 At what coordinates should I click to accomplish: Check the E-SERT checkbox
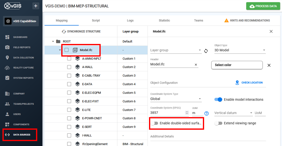pyautogui.click(x=69, y=127)
